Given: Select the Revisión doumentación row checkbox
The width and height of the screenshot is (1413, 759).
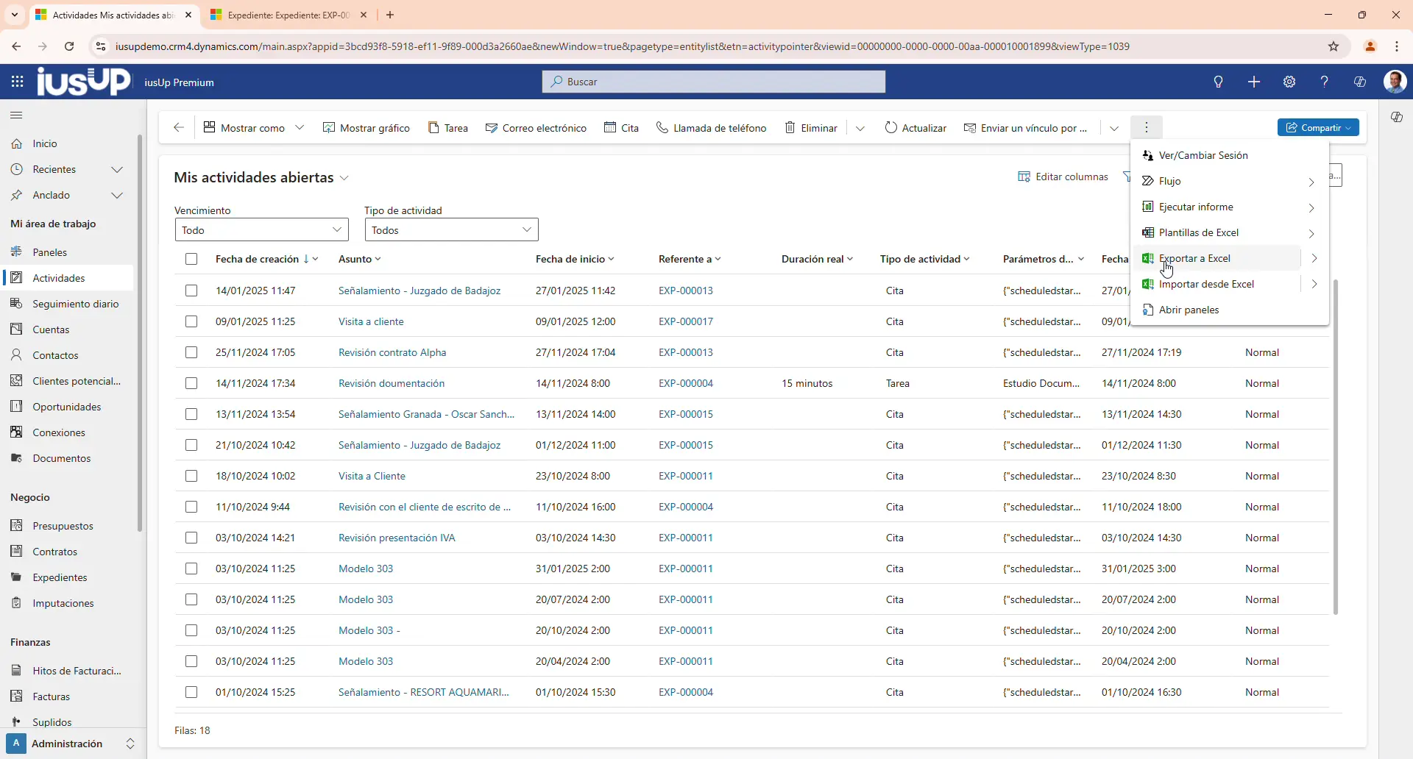Looking at the screenshot, I should click(x=191, y=383).
